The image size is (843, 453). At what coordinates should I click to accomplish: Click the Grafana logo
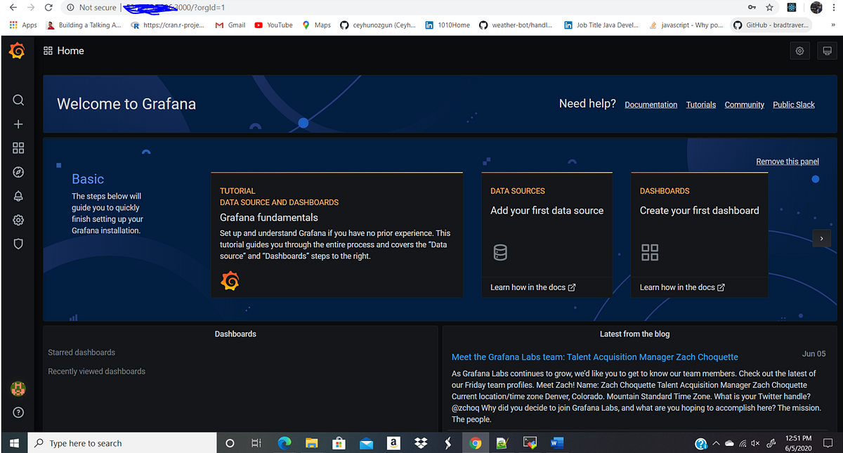pyautogui.click(x=17, y=51)
